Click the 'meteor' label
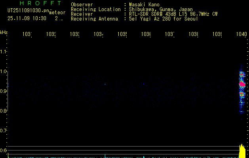Screen dimensions: 249x158 click(57, 13)
